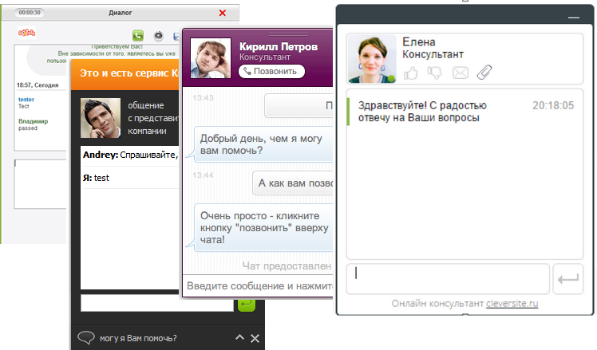
Task: Click the speech bubble icon near 'могу я Вам помочь?'
Action: [86, 338]
